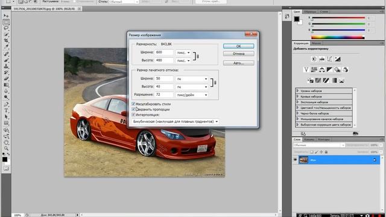386x217 pixels.
Task: Add a Curves adjustment icon
Action: [x=330, y=59]
